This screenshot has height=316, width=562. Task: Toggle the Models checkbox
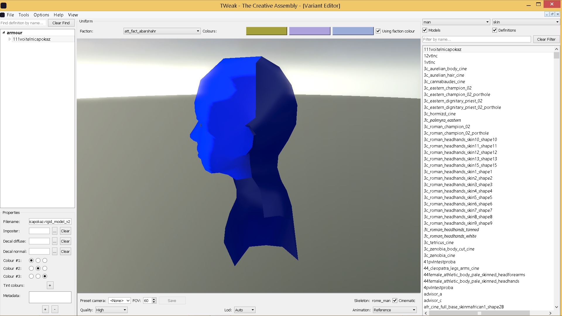click(425, 30)
